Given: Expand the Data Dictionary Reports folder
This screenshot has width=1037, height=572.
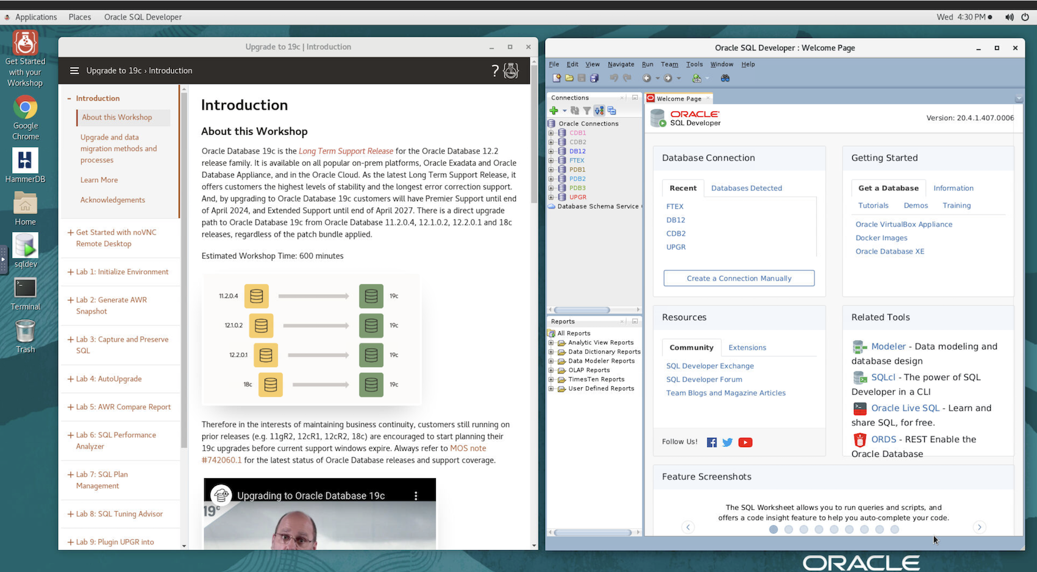Looking at the screenshot, I should (x=551, y=351).
